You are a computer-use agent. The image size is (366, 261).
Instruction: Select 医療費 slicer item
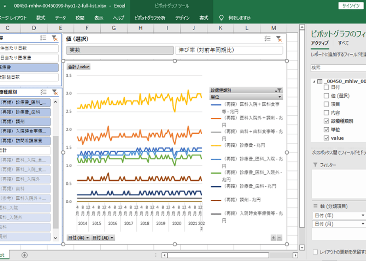click(29, 68)
